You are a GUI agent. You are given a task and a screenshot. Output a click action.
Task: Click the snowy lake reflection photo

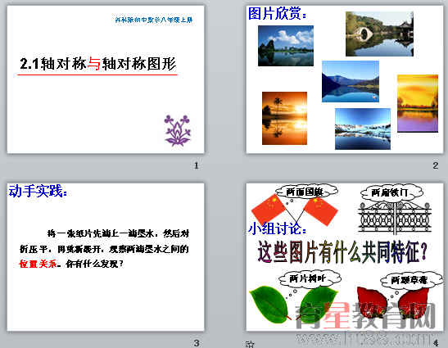[x=363, y=129]
